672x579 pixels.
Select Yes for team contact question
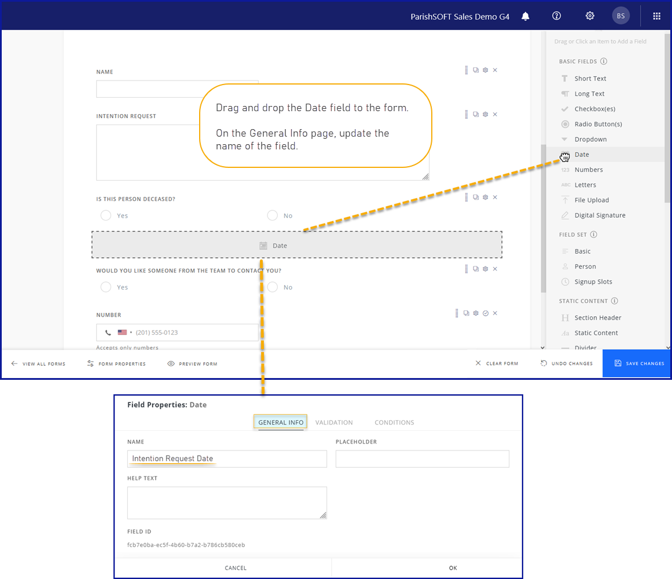106,287
